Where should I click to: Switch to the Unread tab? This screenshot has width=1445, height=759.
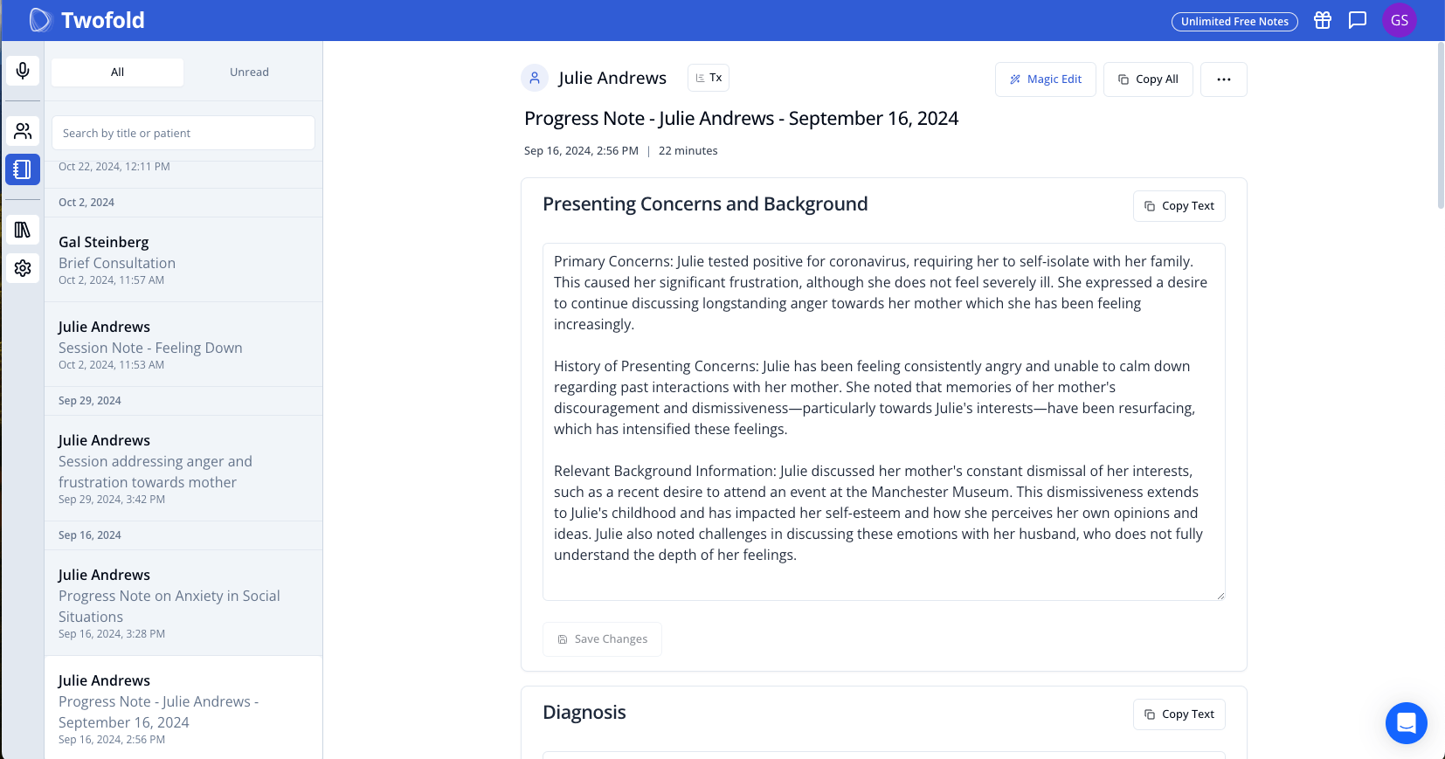[x=249, y=72]
